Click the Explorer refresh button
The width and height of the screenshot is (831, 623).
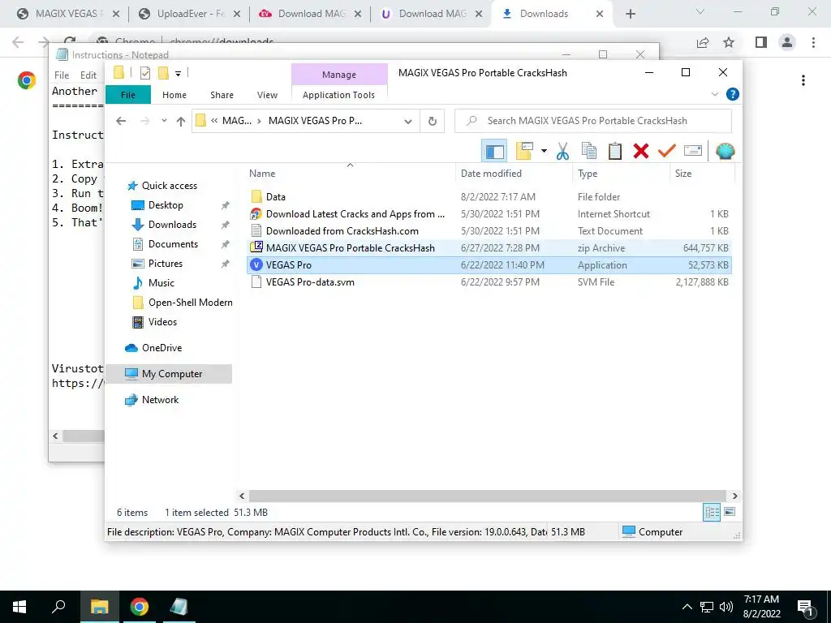coord(433,122)
